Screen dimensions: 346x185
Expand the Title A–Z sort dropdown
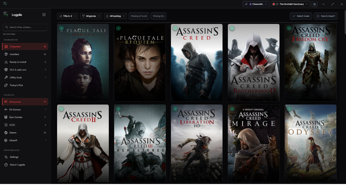click(68, 16)
